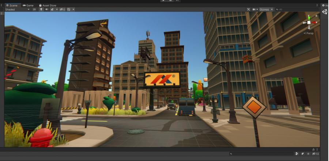Image resolution: width=329 pixels, height=161 pixels.
Task: Click the Play button
Action: coord(163,1)
